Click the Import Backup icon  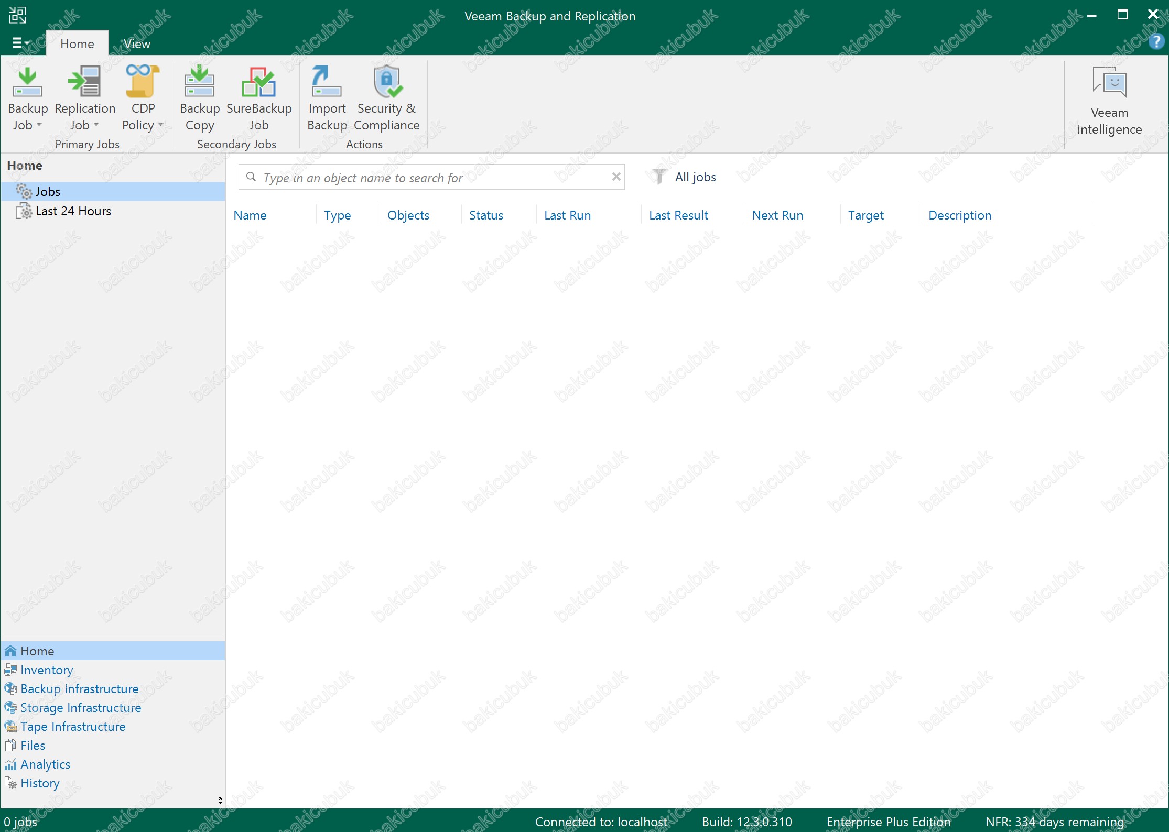click(x=326, y=82)
